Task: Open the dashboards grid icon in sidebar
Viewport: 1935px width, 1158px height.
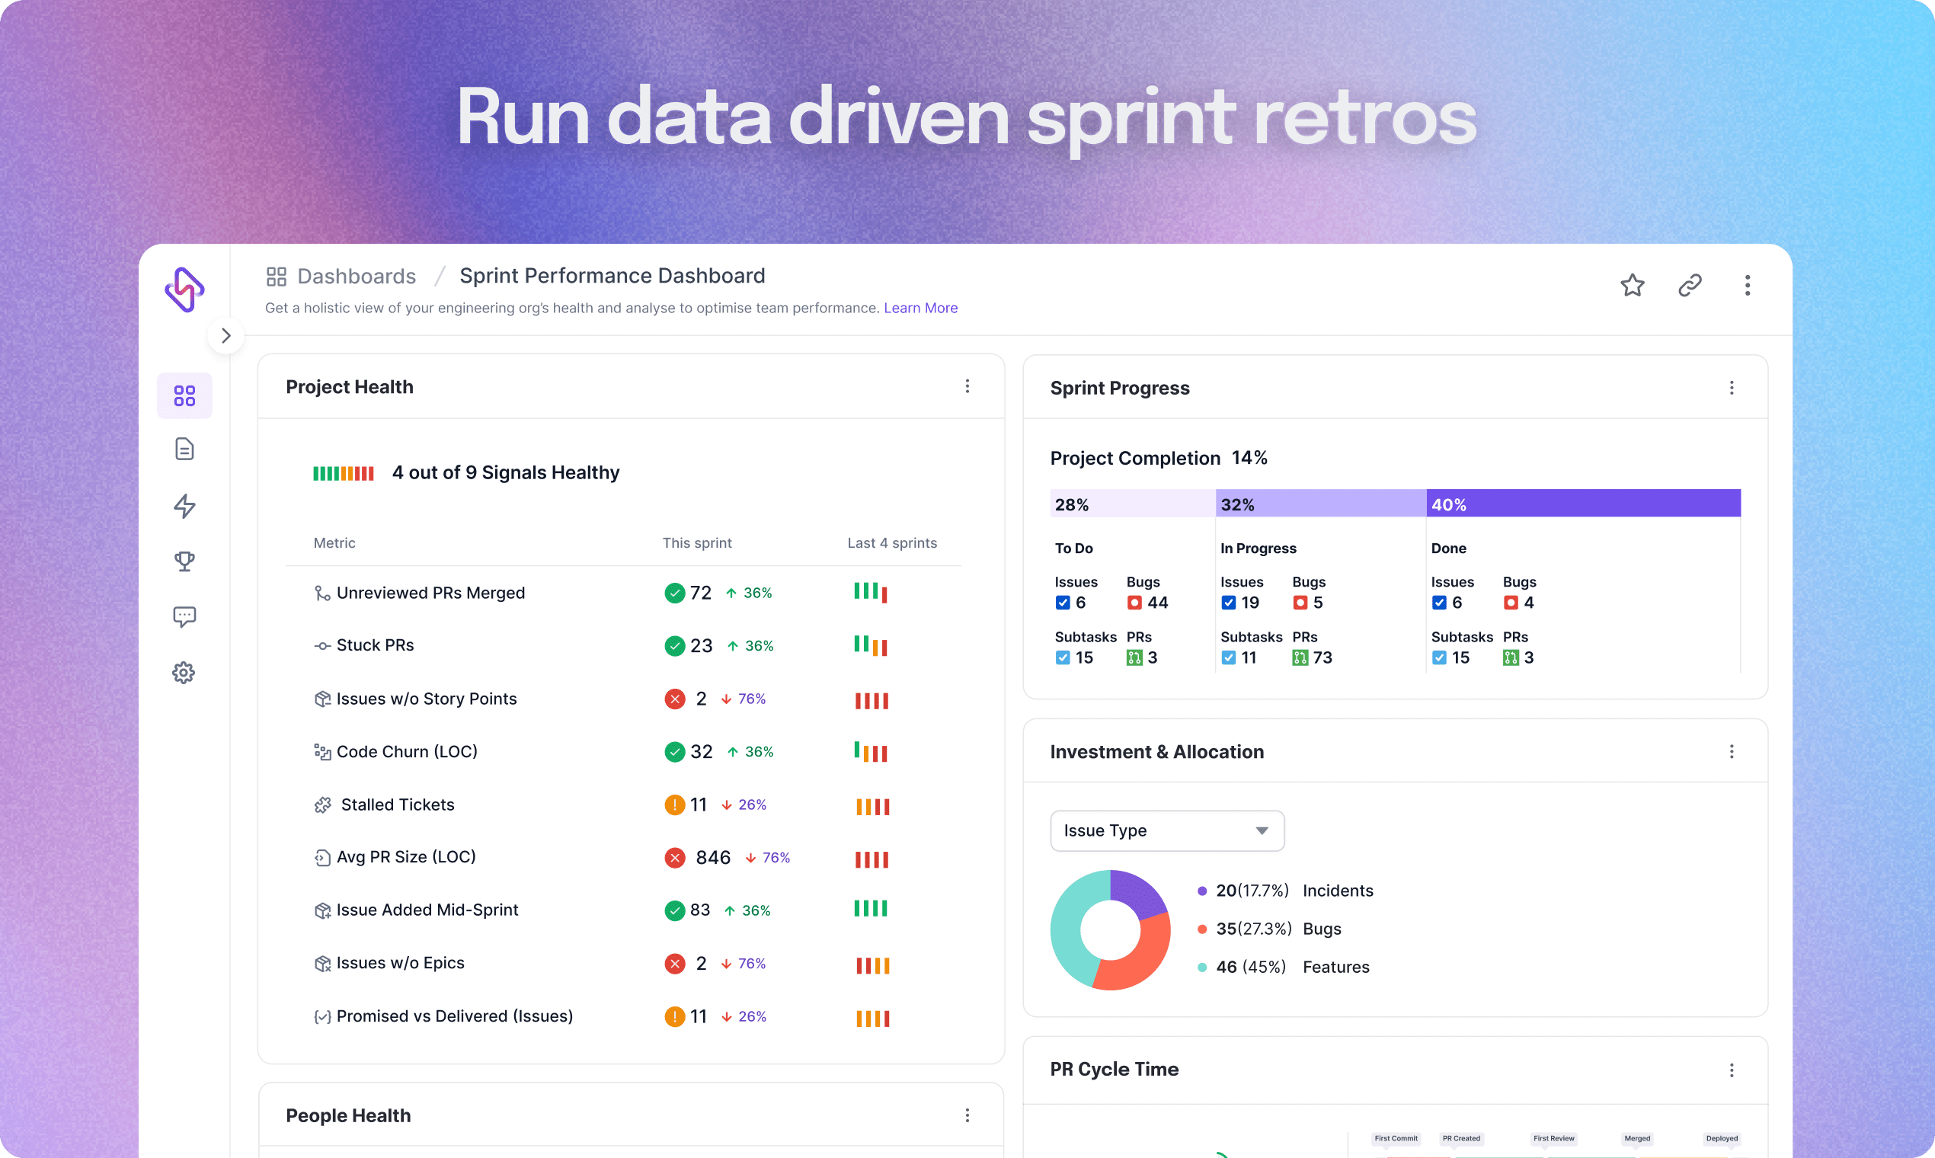Action: coord(184,395)
